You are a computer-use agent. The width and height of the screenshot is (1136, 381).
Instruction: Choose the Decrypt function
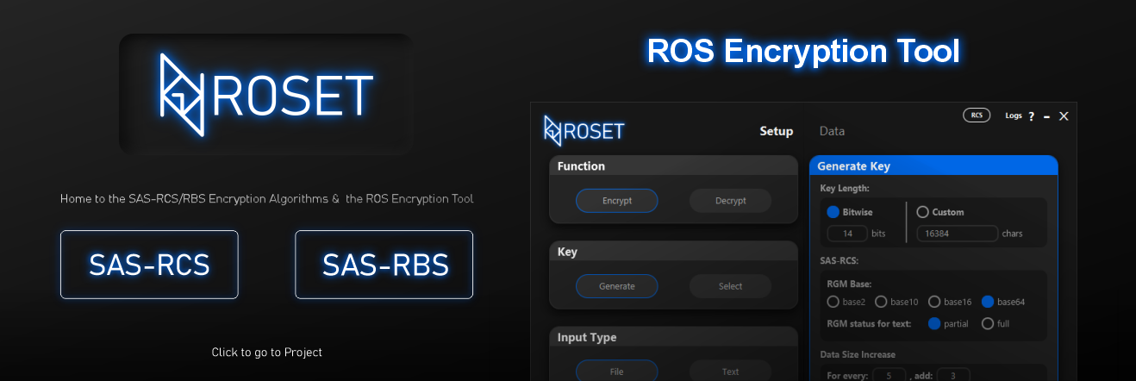(730, 201)
